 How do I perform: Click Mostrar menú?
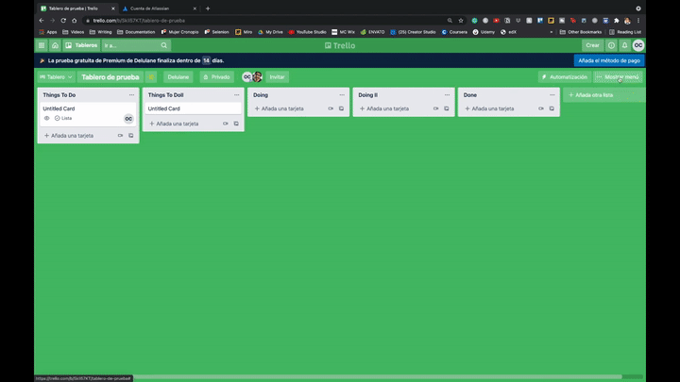tap(618, 77)
